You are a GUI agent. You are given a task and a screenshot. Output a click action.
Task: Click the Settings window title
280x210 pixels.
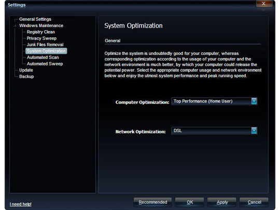point(17,5)
